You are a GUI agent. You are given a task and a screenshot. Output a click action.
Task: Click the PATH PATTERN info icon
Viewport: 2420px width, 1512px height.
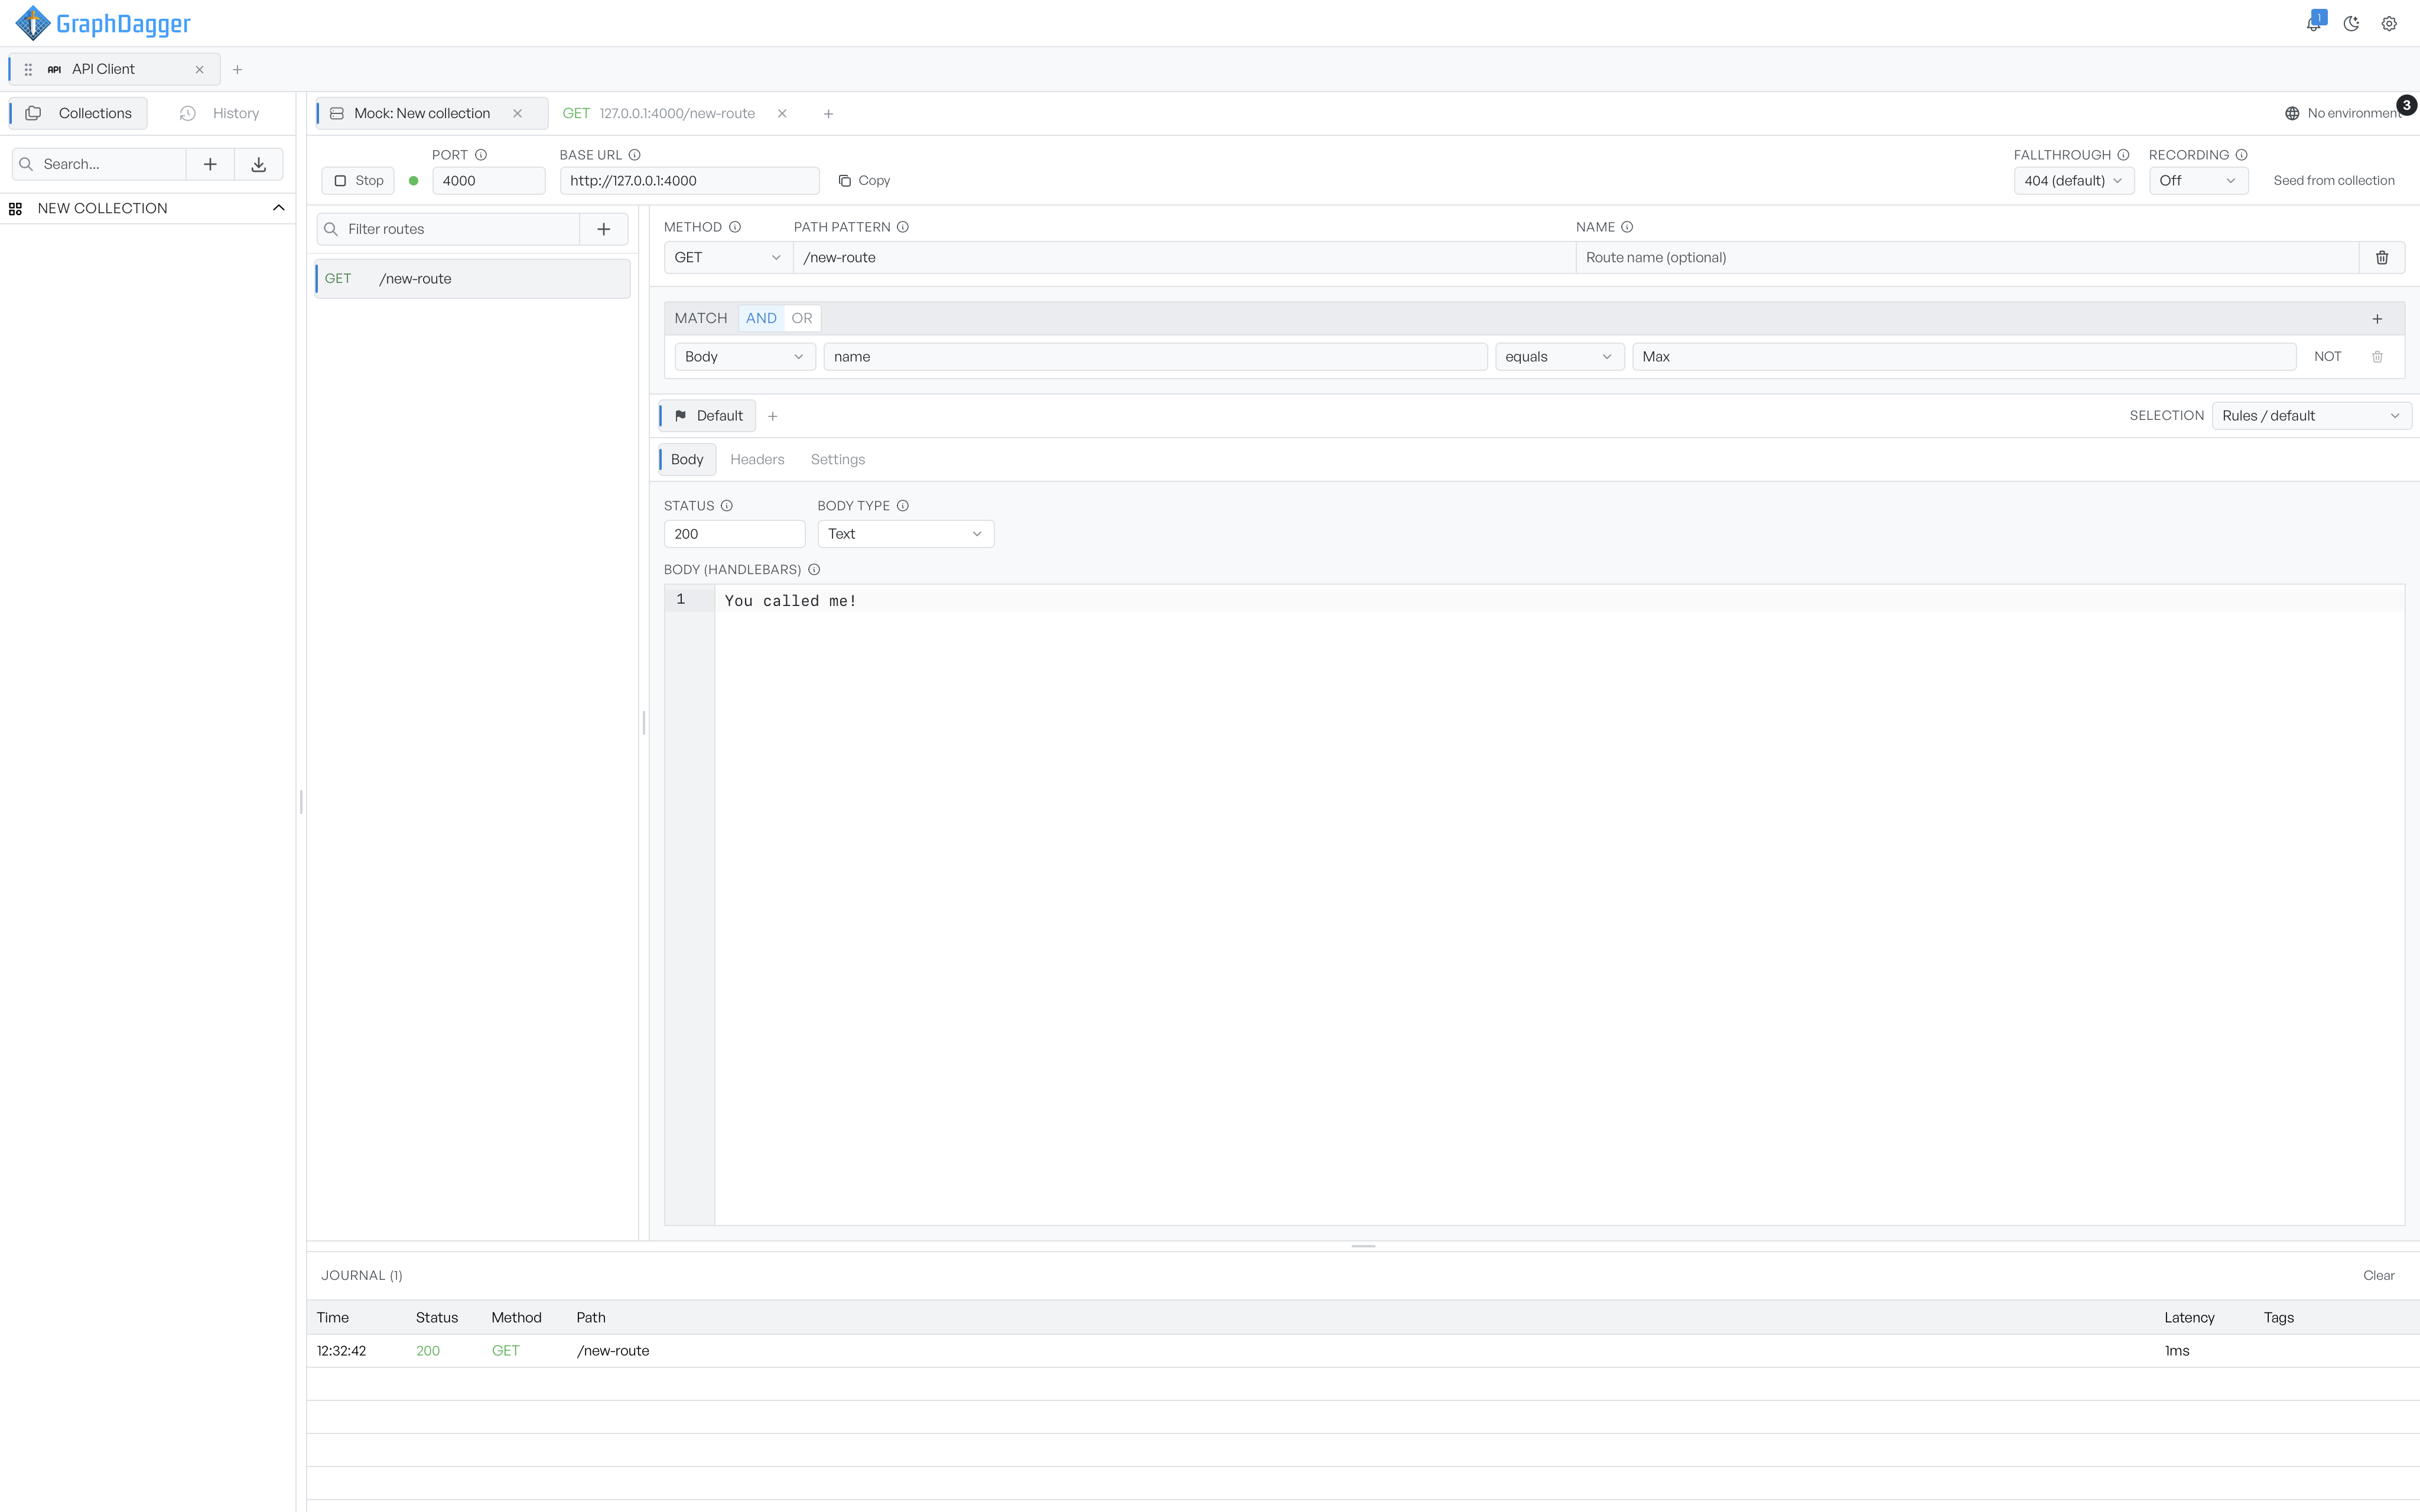click(903, 227)
